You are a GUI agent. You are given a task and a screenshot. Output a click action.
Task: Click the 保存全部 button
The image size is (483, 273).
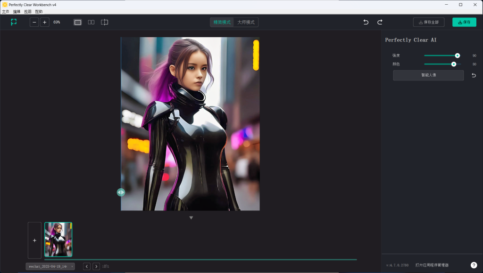coord(429,22)
